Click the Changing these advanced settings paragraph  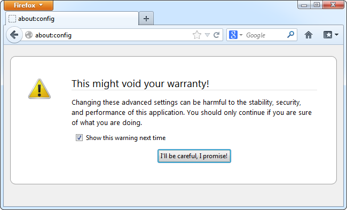pyautogui.click(x=192, y=113)
